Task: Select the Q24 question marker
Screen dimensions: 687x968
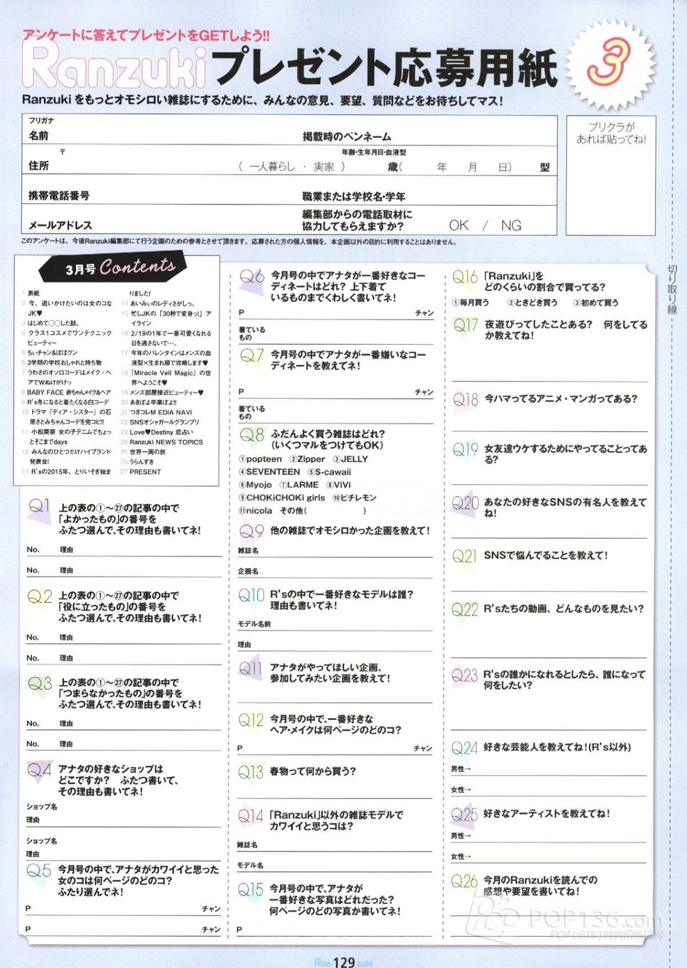Action: coord(464,748)
